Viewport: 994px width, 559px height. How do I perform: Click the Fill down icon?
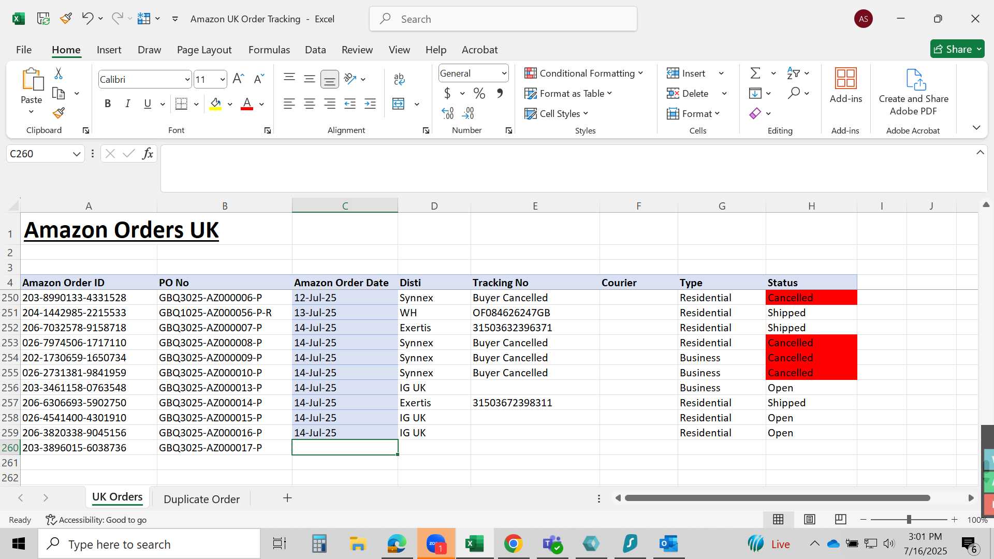[755, 94]
